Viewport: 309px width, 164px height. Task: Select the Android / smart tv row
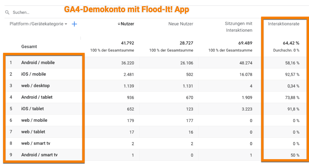tap(39, 155)
